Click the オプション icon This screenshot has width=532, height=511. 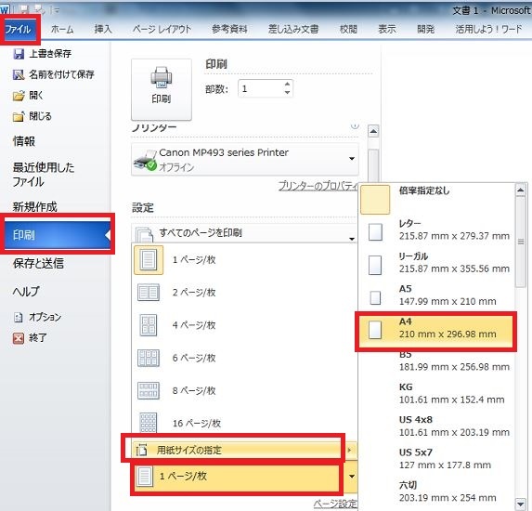(x=19, y=317)
